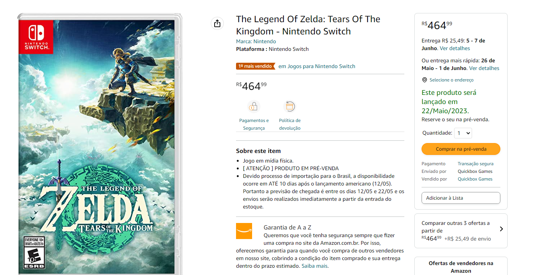Viewport: 539px width, 275px height.
Task: Click the location pin icon by address
Action: pos(424,80)
